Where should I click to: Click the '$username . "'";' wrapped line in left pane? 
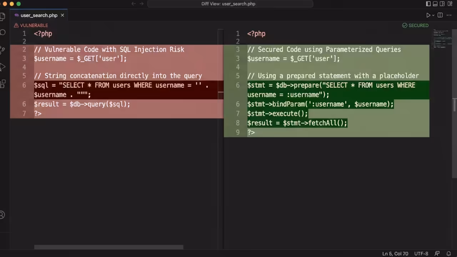click(x=62, y=95)
